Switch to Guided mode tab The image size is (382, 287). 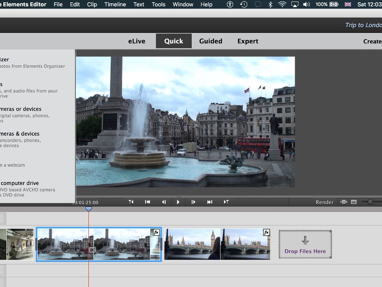coord(210,41)
